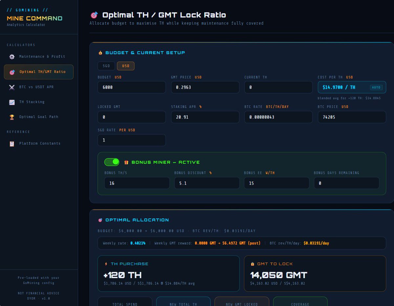The width and height of the screenshot is (394, 306).
Task: Click the AUTO badge in Cost per TH
Action: click(376, 87)
